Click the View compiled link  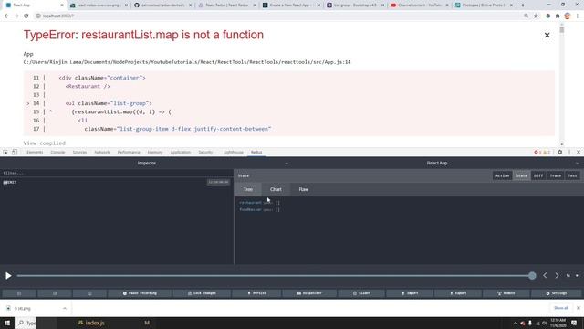click(45, 143)
